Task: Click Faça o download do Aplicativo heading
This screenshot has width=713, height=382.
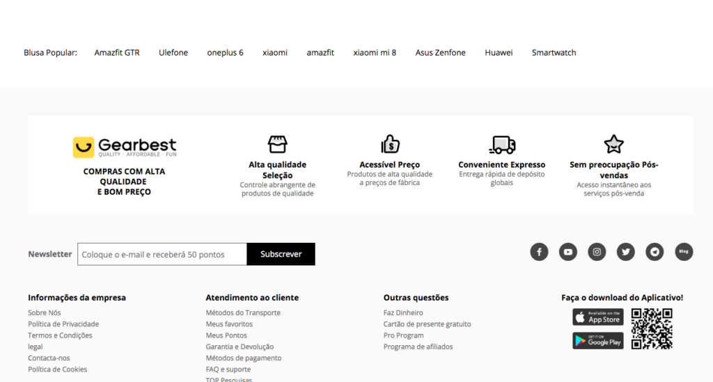Action: (622, 298)
